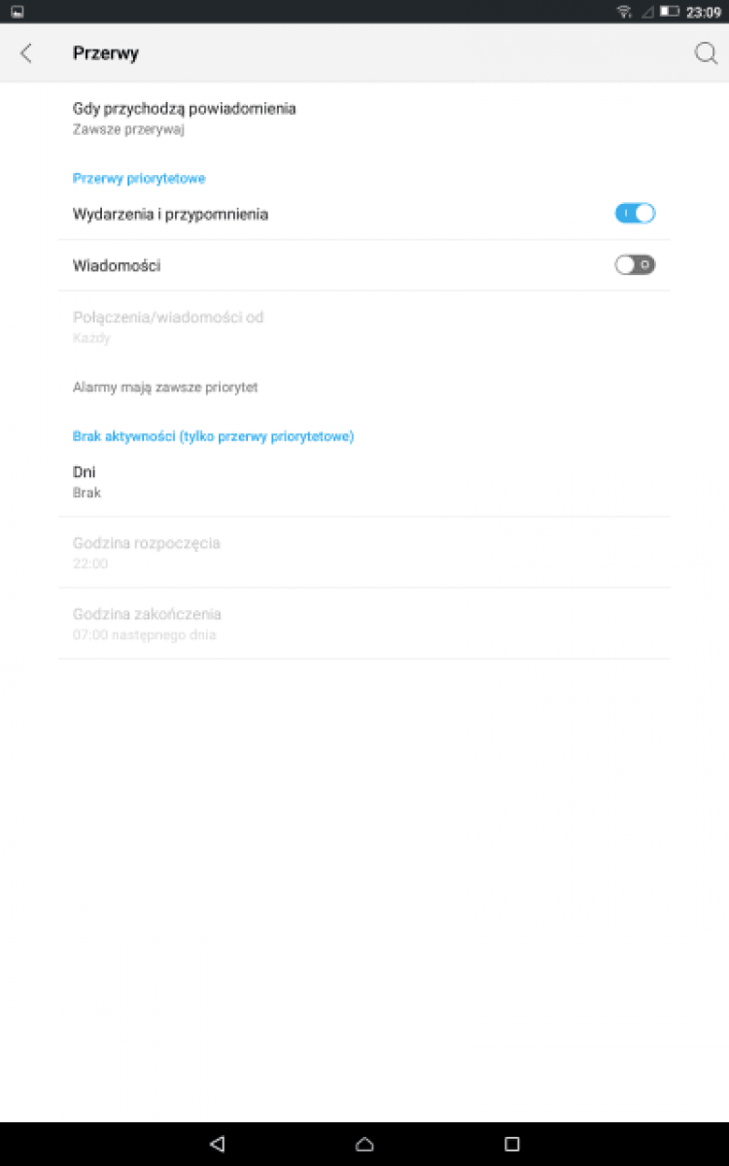Open Połączenia/wiadomości od option
Screen dimensions: 729x1166
[364, 326]
